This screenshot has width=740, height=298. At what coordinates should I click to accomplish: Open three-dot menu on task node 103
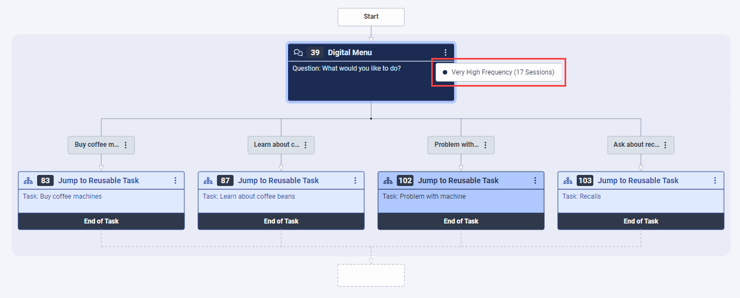[x=715, y=180]
